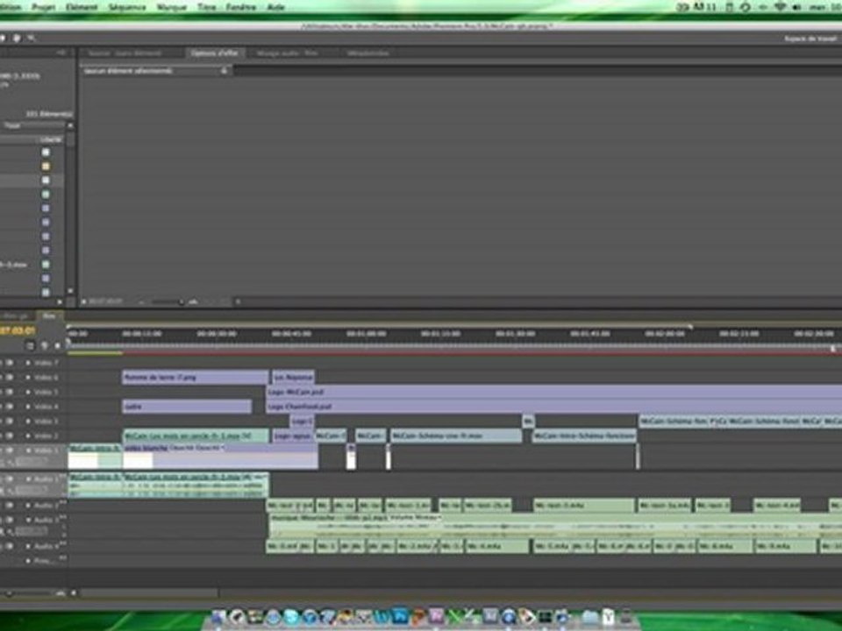Viewport: 842px width, 631px height.
Task: Click the second icon in top-left toolbar
Action: [x=17, y=38]
